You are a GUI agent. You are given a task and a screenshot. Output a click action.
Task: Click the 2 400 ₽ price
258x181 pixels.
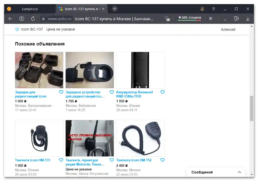pyautogui.click(x=122, y=165)
